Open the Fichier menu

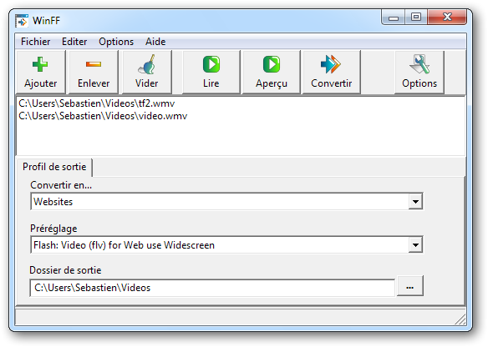[35, 42]
